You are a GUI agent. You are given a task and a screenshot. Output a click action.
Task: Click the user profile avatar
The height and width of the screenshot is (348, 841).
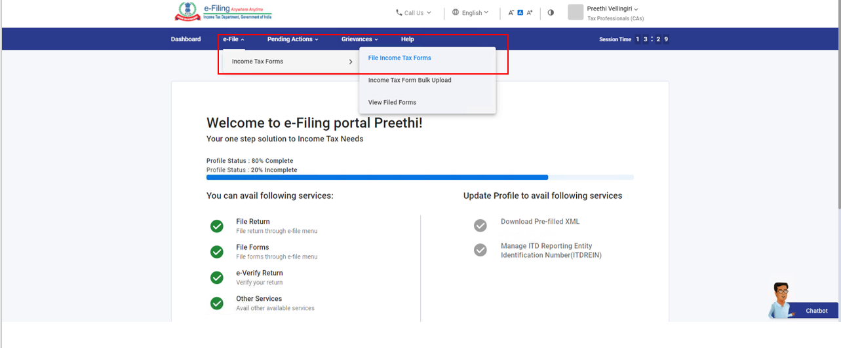pyautogui.click(x=576, y=12)
